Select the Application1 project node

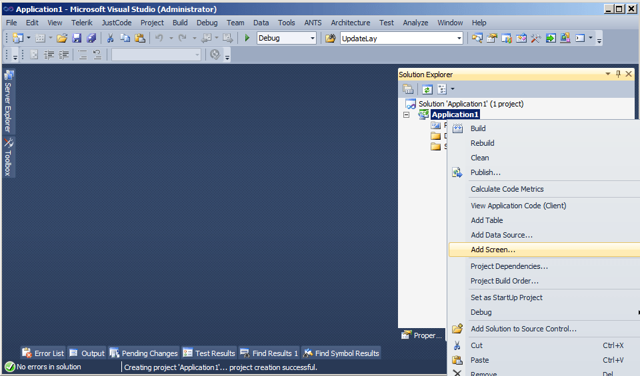(455, 115)
